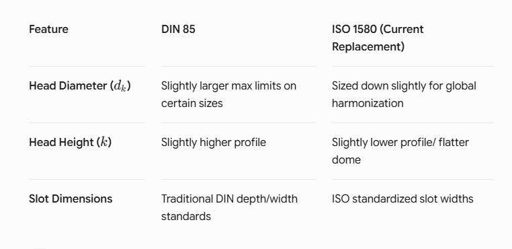Click the word "harmonization" in ISO column

pyautogui.click(x=368, y=104)
